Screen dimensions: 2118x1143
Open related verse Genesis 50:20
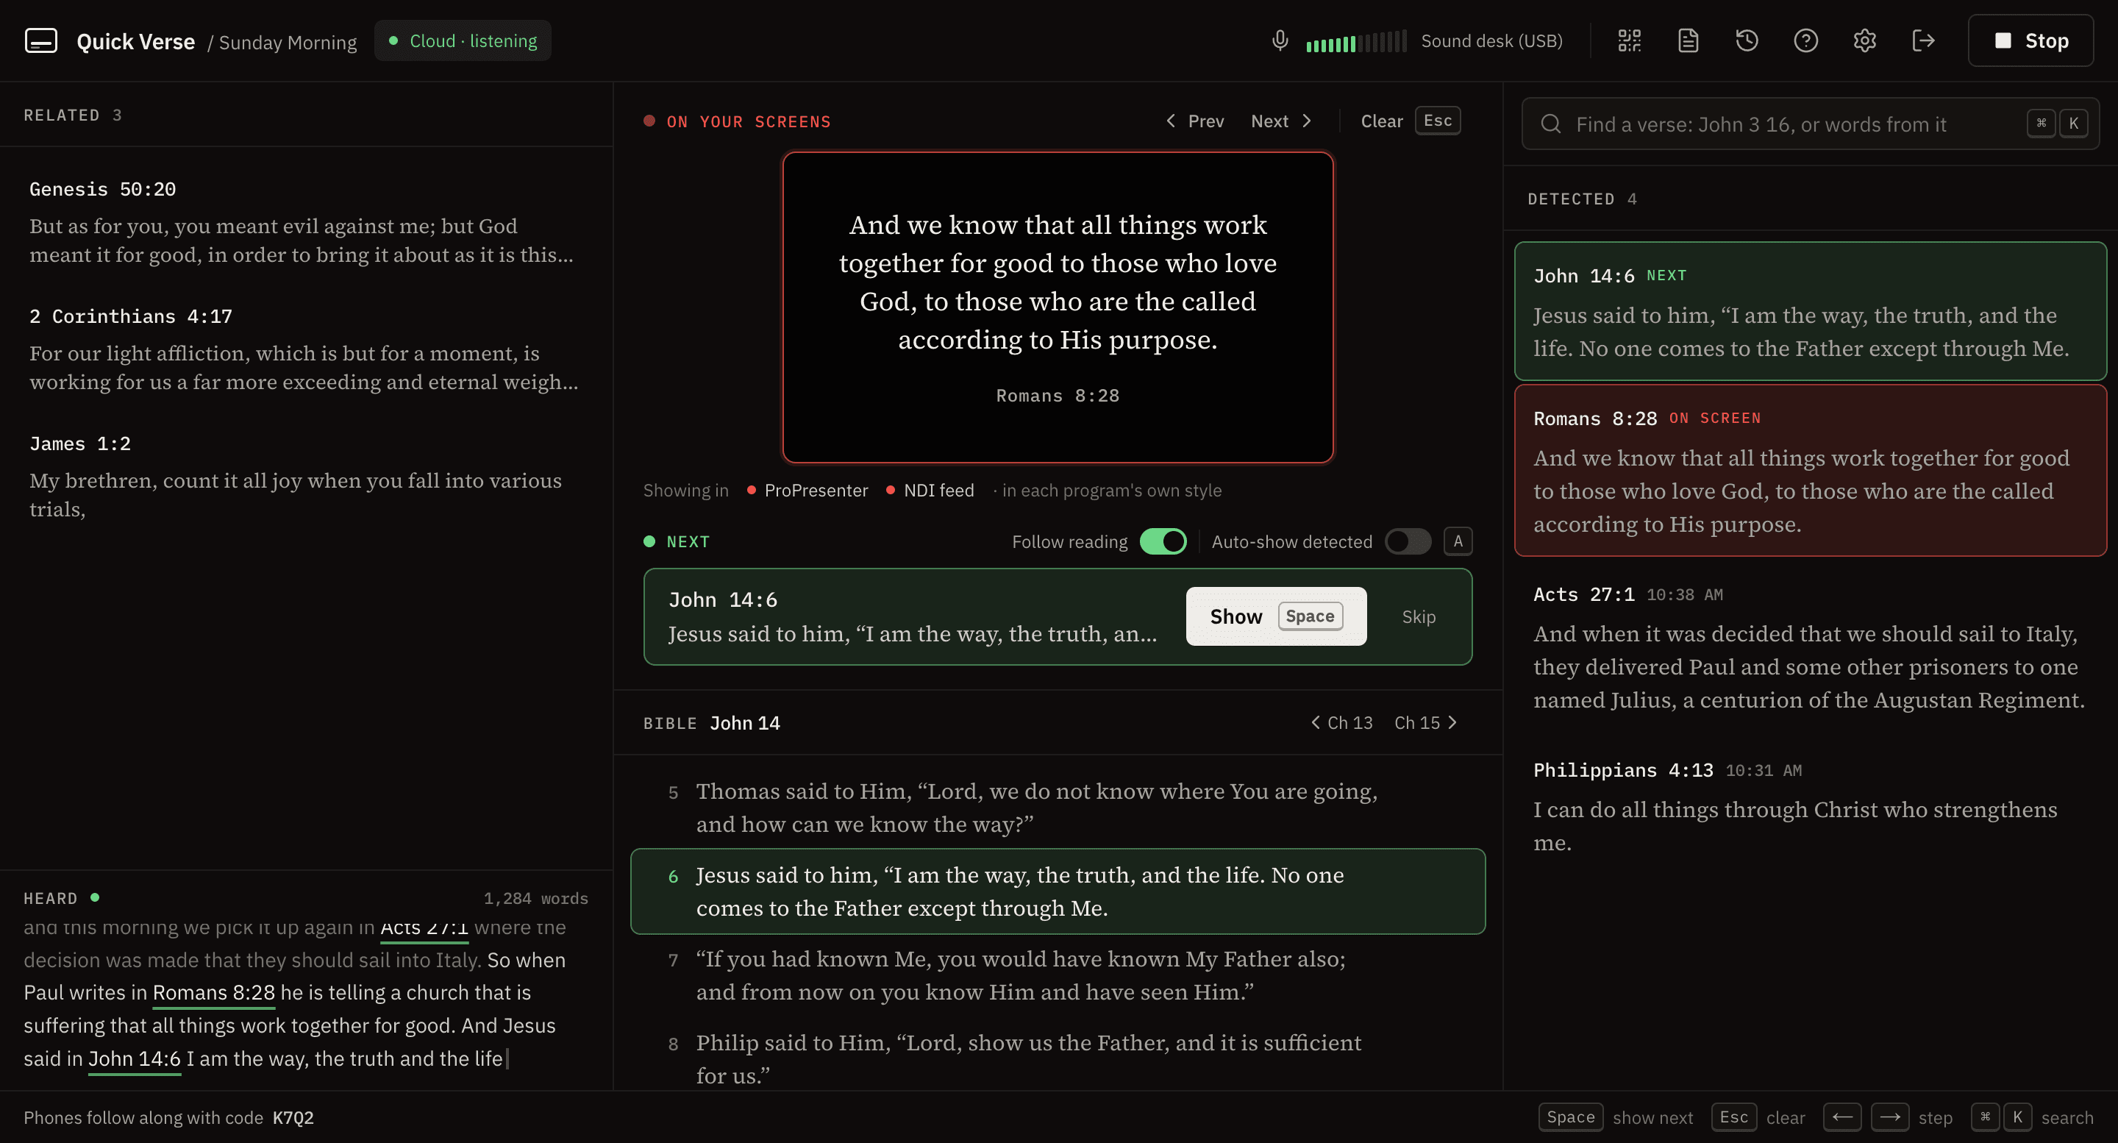(x=306, y=221)
